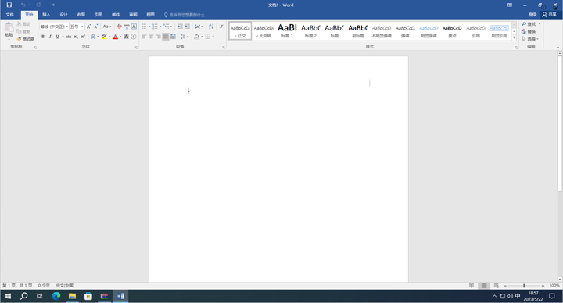Open the Borders dropdown arrow
Screen dimensions: 563x303
point(213,37)
